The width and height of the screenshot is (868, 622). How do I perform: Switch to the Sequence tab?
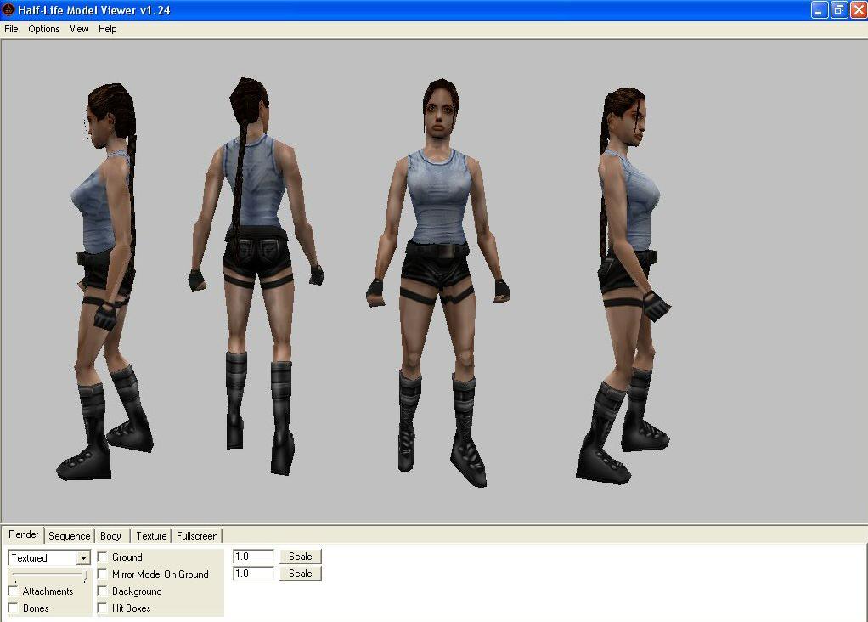click(x=69, y=535)
